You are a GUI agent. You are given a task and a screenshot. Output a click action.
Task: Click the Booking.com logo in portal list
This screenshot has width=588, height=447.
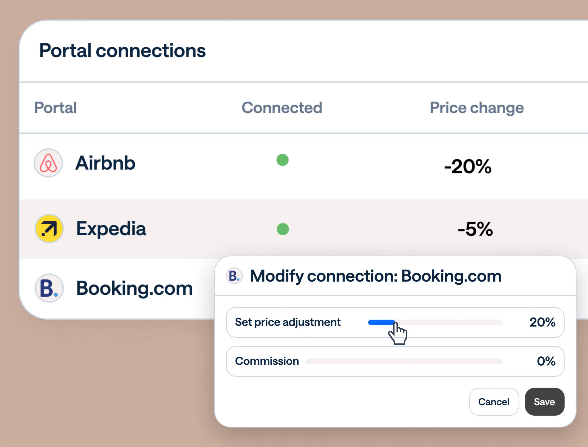pos(49,288)
